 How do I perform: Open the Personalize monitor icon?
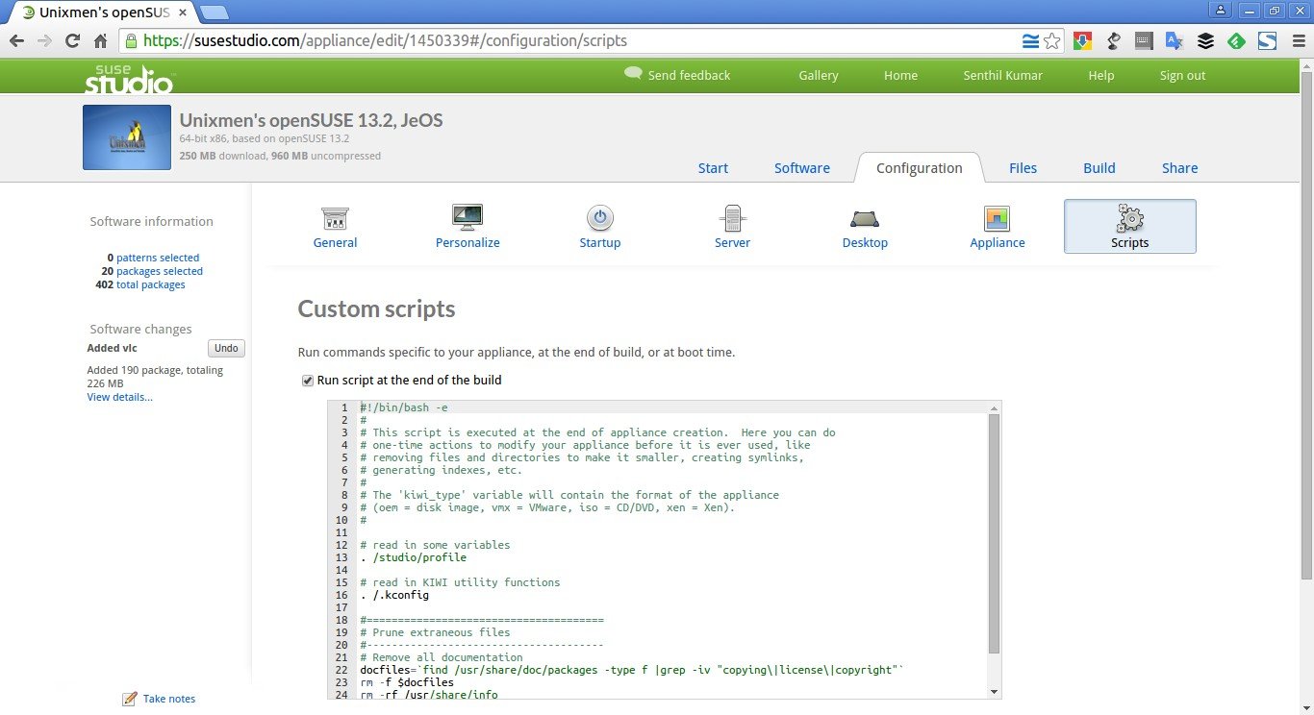click(x=467, y=217)
